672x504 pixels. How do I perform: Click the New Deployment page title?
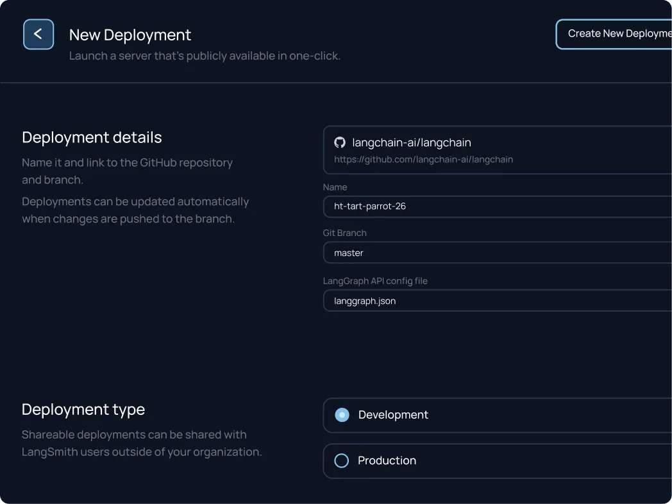[130, 35]
